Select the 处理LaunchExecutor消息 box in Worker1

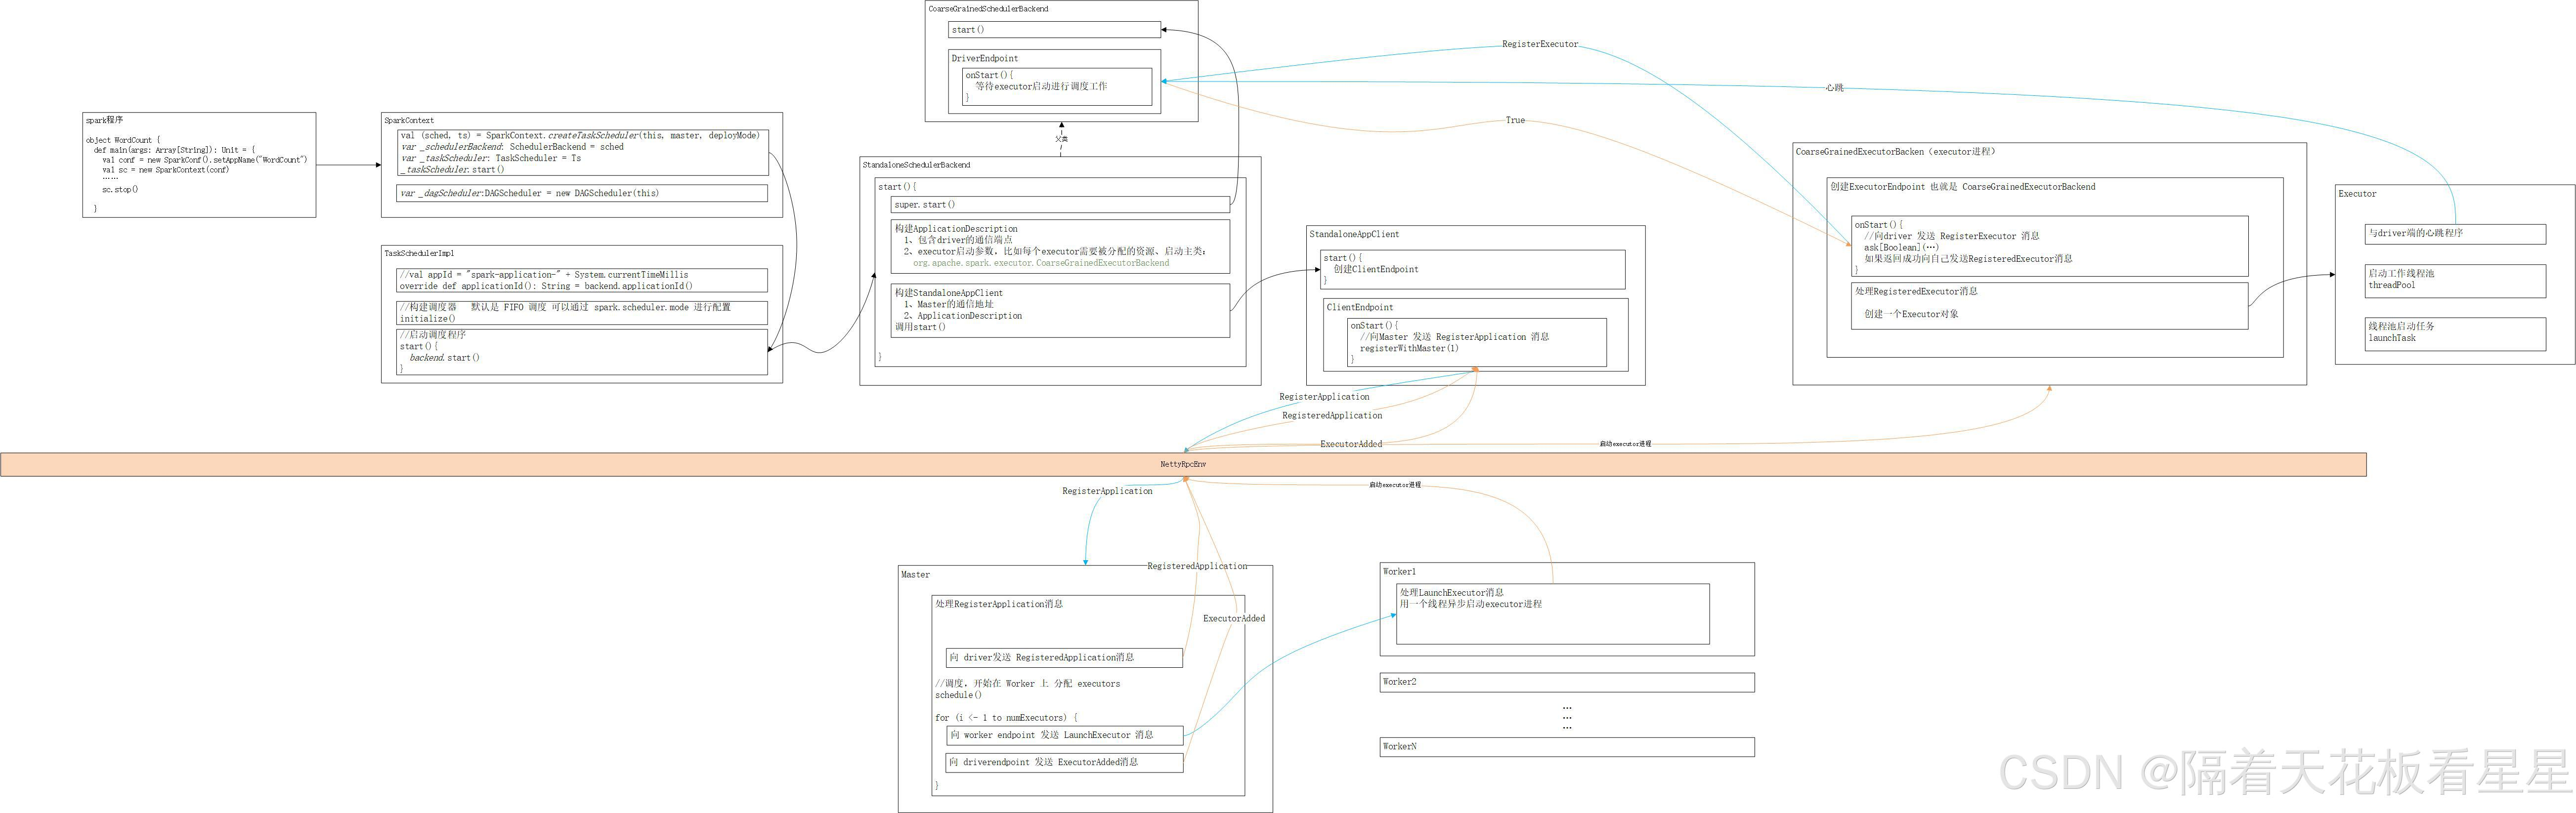(x=1552, y=614)
